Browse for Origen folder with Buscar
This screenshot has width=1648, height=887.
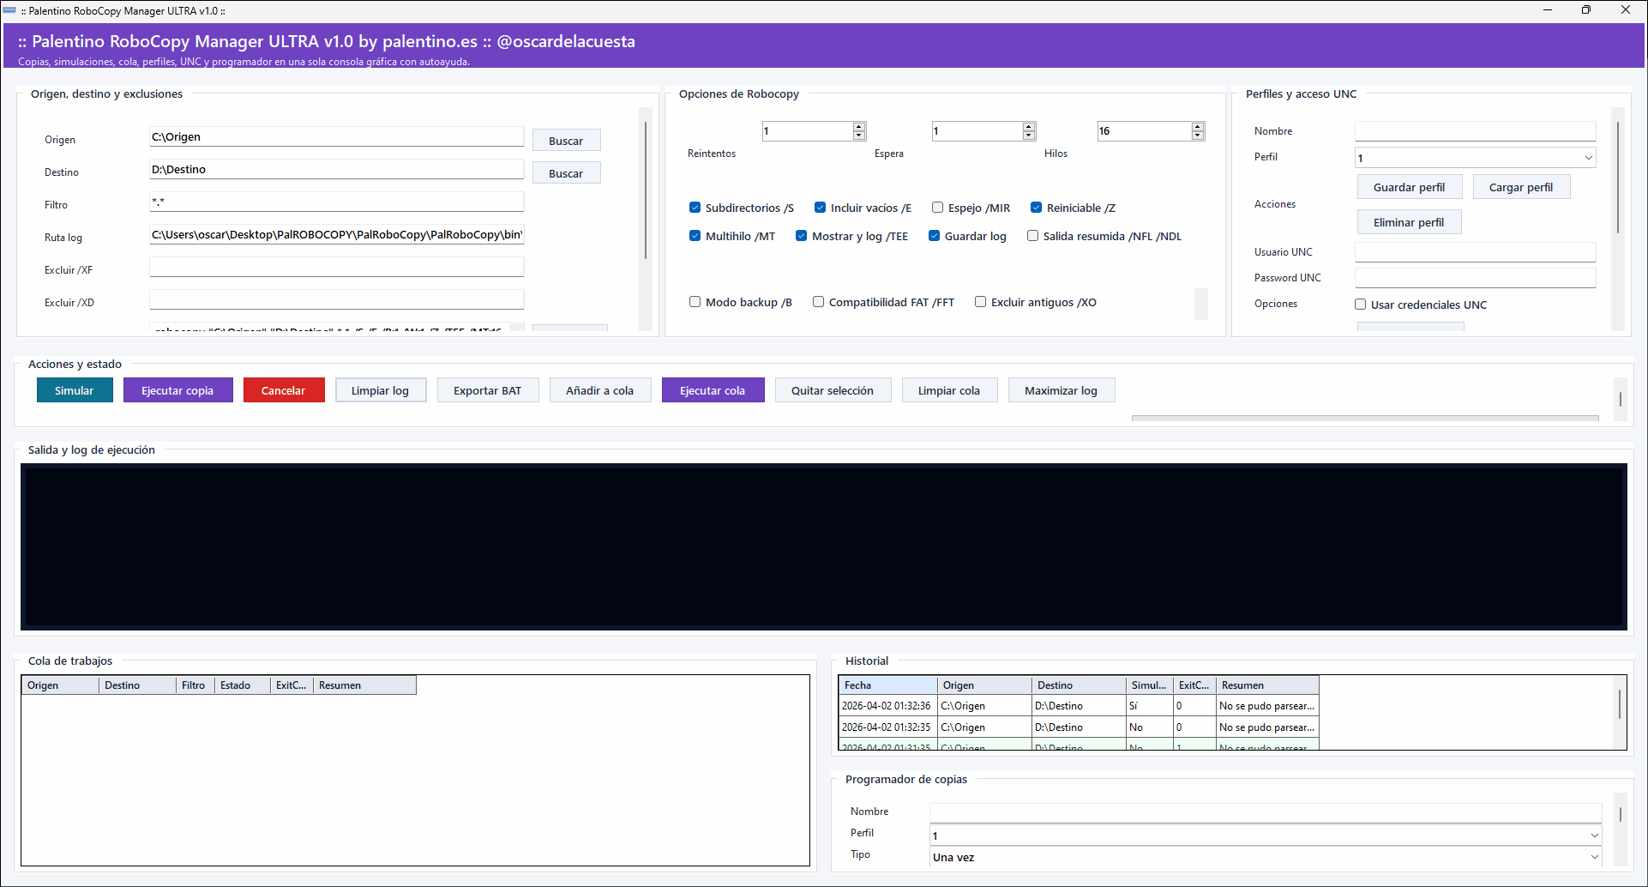tap(566, 141)
